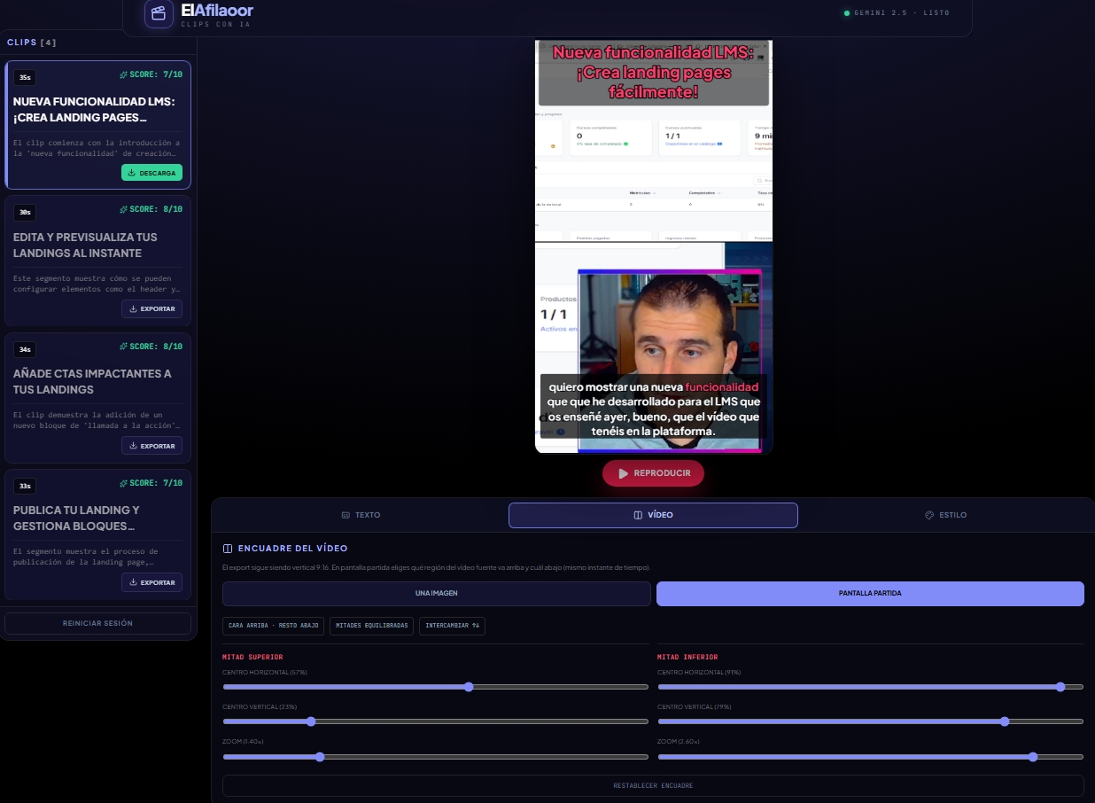The height and width of the screenshot is (803, 1095).
Task: Click the SCORE: 7/10 label on the 35s clip
Action: coord(156,74)
